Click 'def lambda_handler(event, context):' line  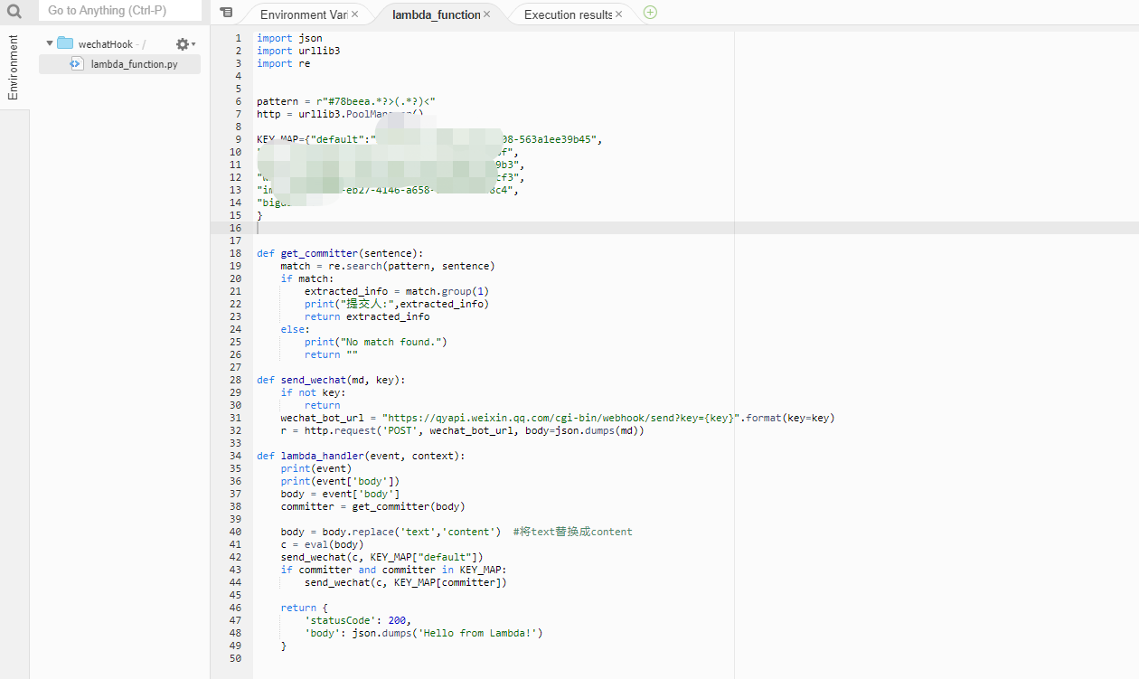tap(361, 456)
